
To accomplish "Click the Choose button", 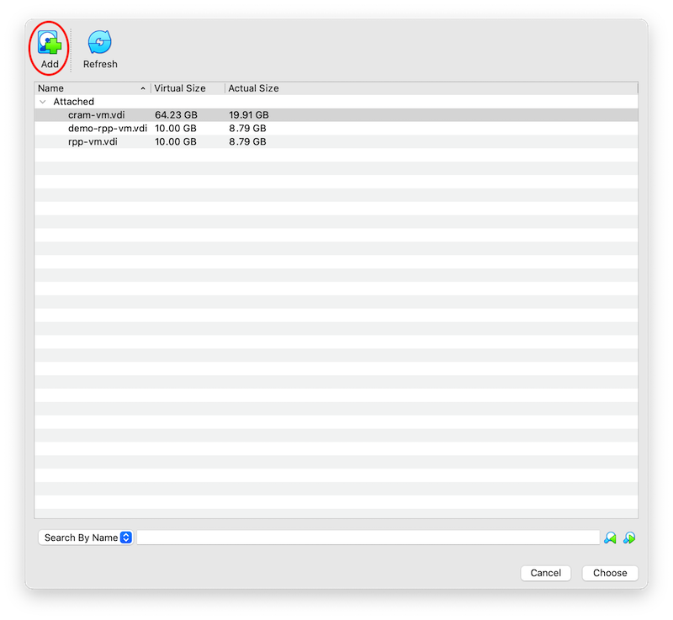I will tap(609, 573).
